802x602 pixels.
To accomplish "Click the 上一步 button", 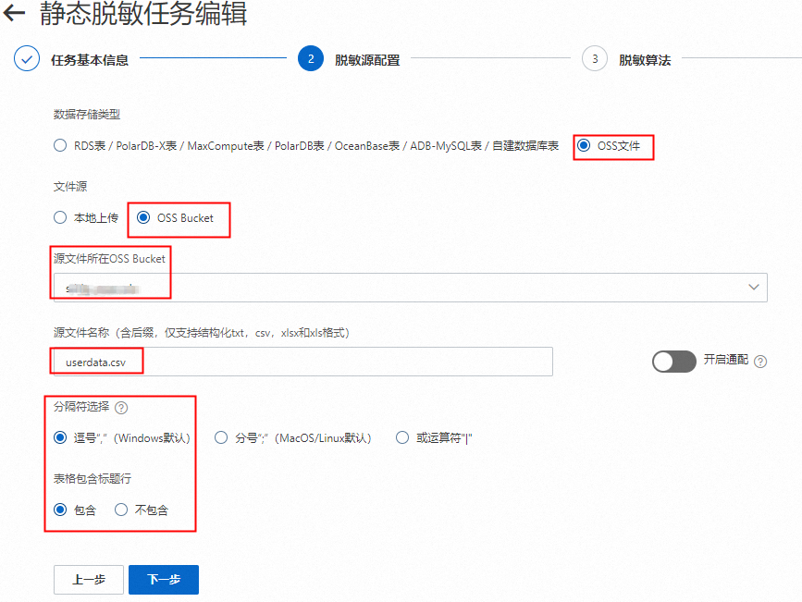I will (89, 580).
